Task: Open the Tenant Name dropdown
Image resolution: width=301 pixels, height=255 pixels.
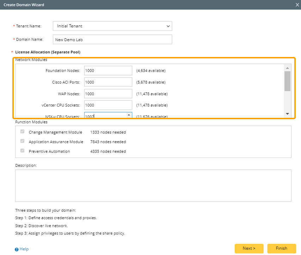Action: coord(112,26)
